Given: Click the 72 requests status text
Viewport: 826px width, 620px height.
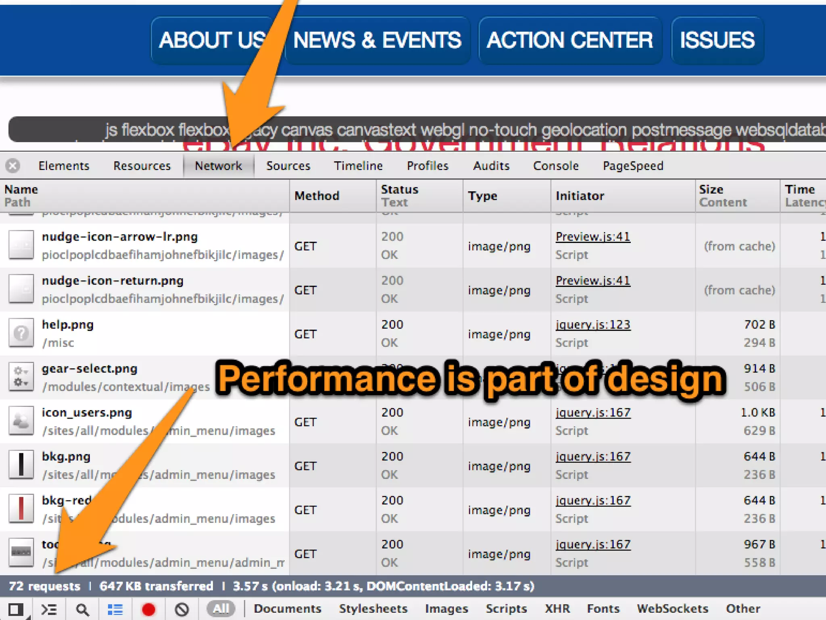Looking at the screenshot, I should (44, 586).
